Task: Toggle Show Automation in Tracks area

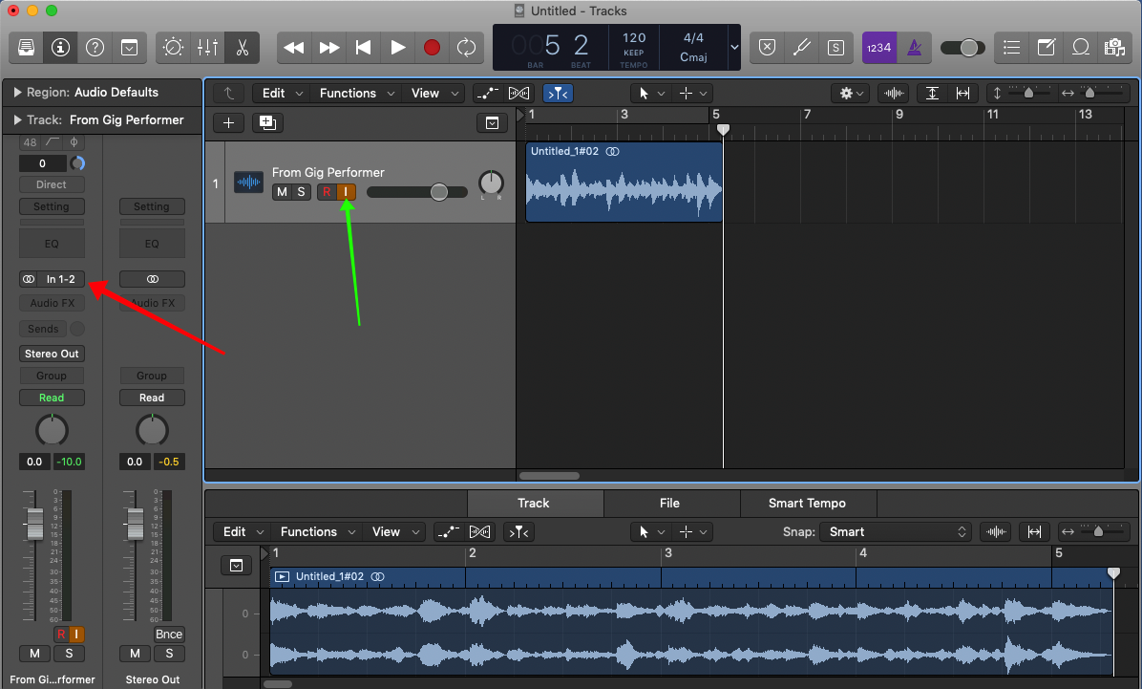Action: click(487, 94)
